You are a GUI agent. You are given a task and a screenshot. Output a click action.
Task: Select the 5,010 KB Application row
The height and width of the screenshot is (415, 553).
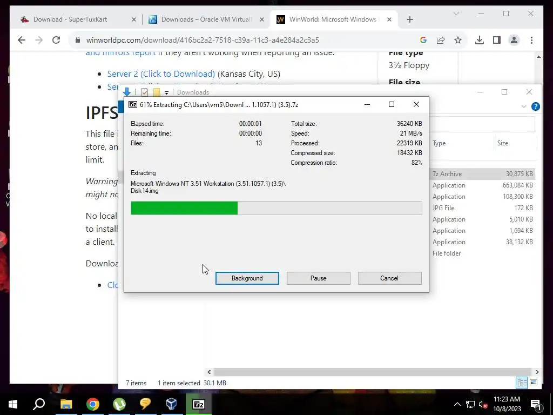point(482,219)
